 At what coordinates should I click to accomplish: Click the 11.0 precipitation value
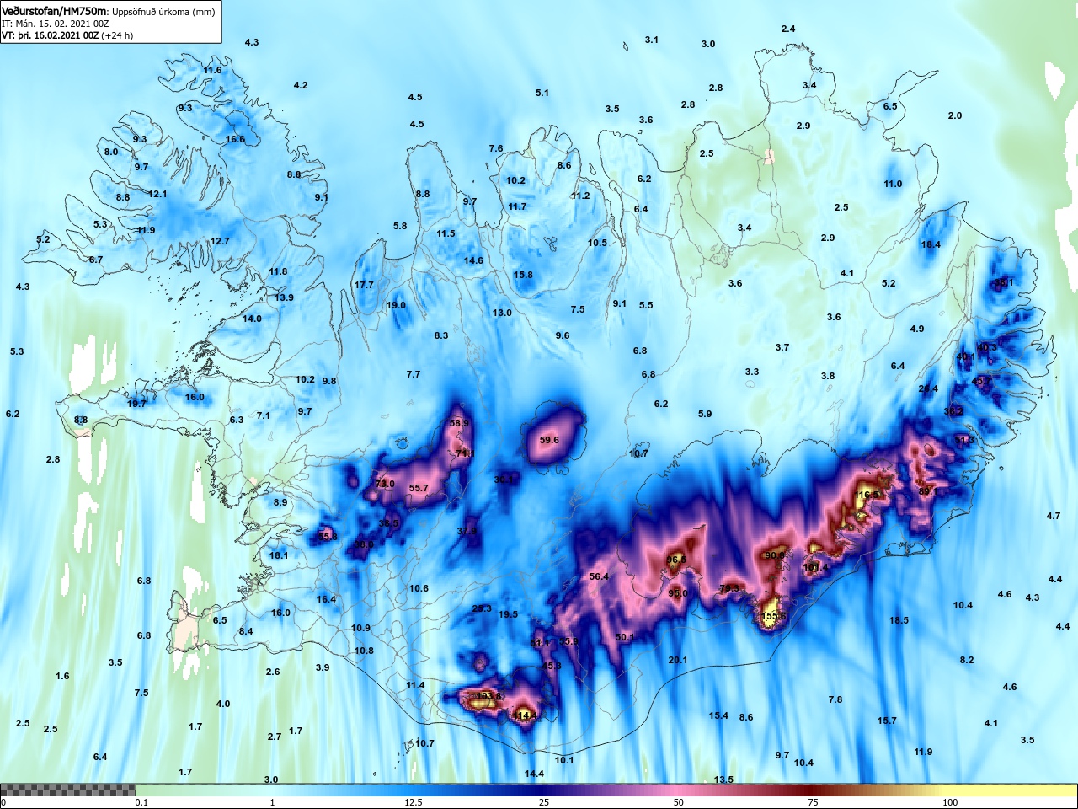click(x=893, y=184)
